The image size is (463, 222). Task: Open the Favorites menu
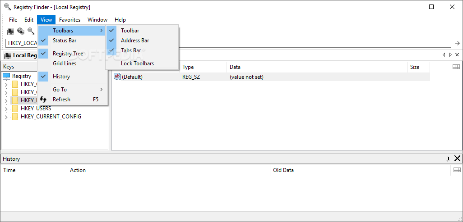tap(69, 20)
